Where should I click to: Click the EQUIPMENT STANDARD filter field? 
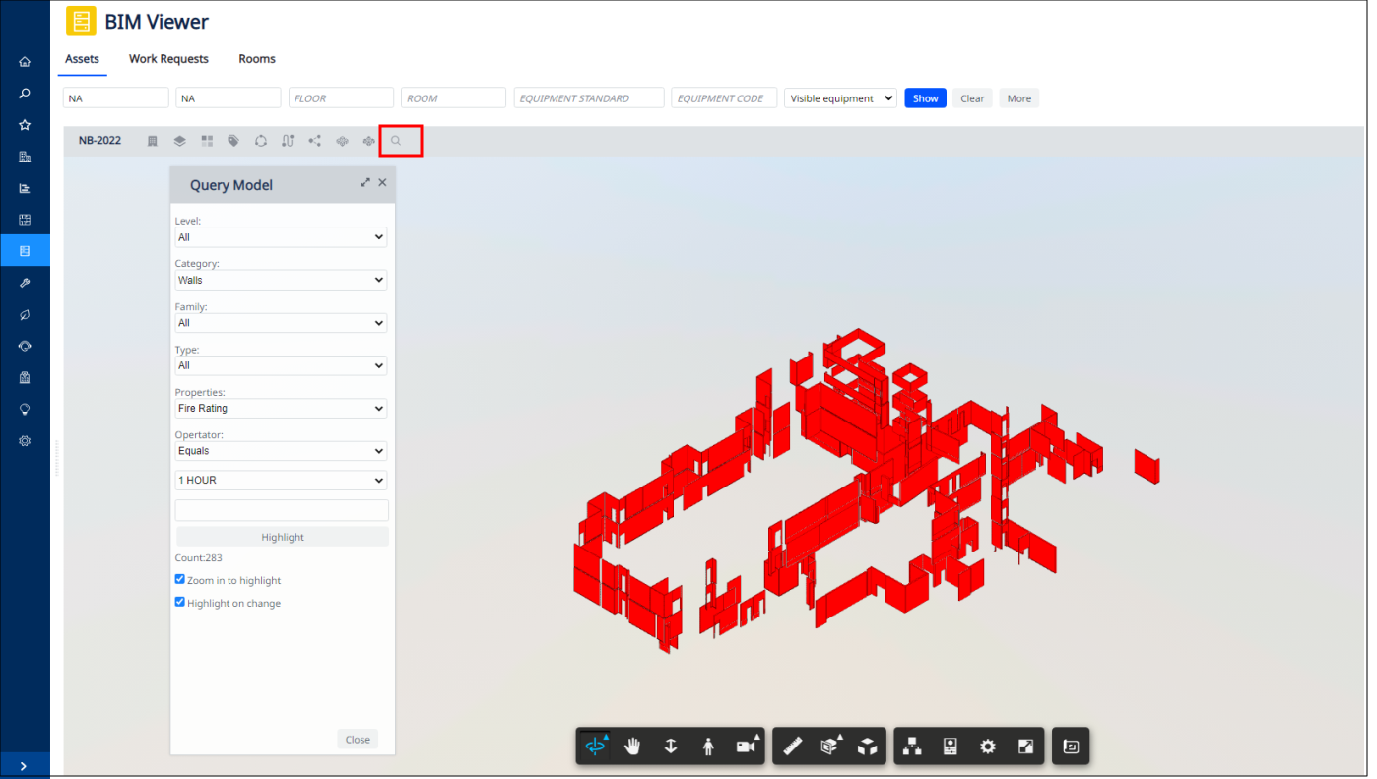click(x=589, y=98)
